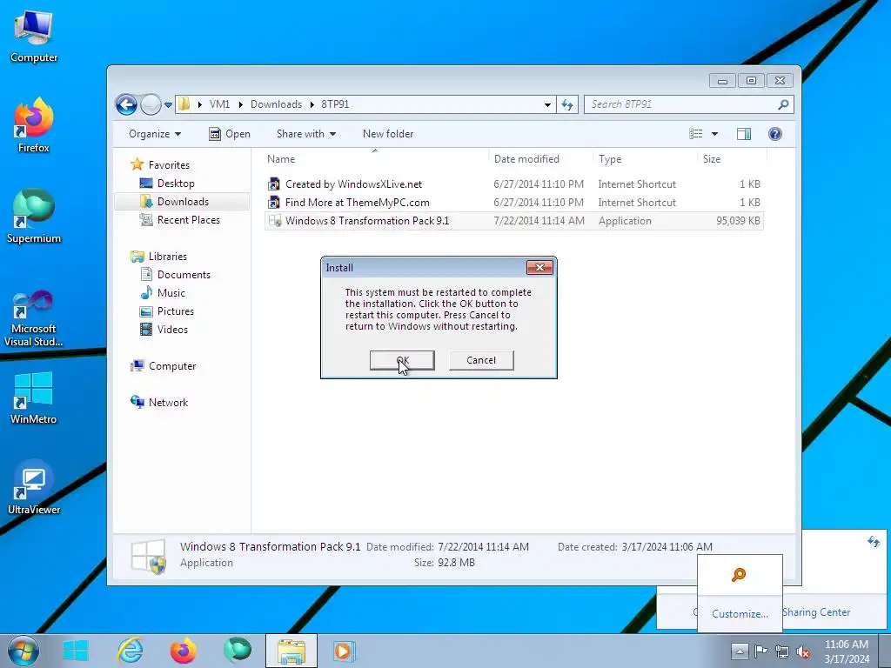
Task: Expand more view options arrow
Action: [715, 134]
